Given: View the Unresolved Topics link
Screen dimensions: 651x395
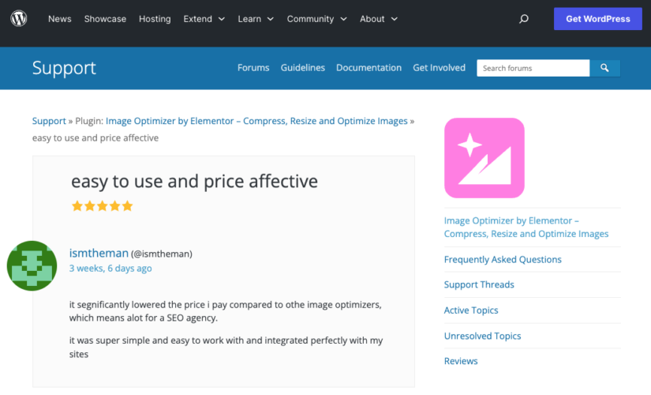Looking at the screenshot, I should (482, 336).
